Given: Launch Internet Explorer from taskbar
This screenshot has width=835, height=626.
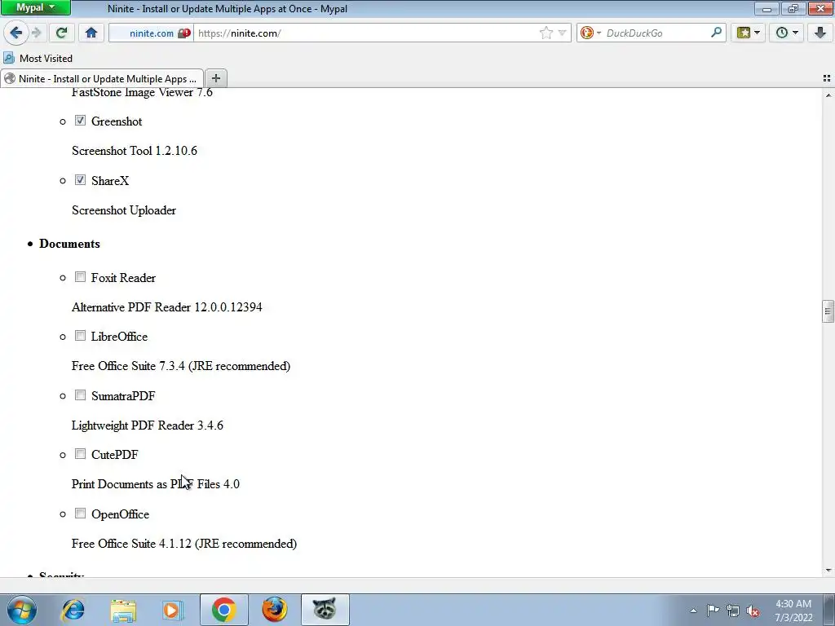Looking at the screenshot, I should [73, 610].
